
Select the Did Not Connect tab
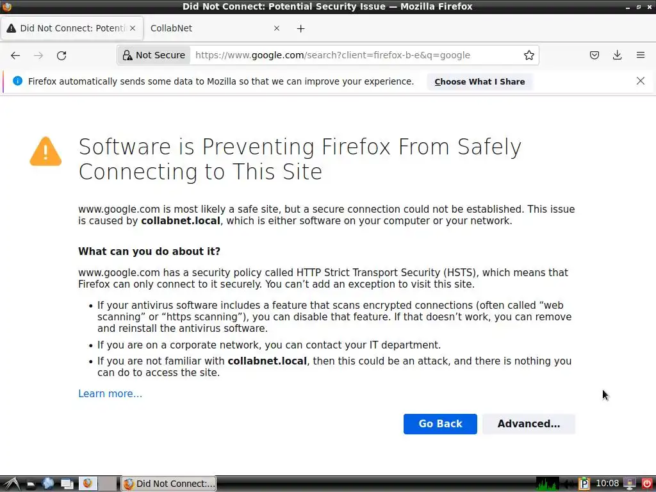pyautogui.click(x=72, y=28)
